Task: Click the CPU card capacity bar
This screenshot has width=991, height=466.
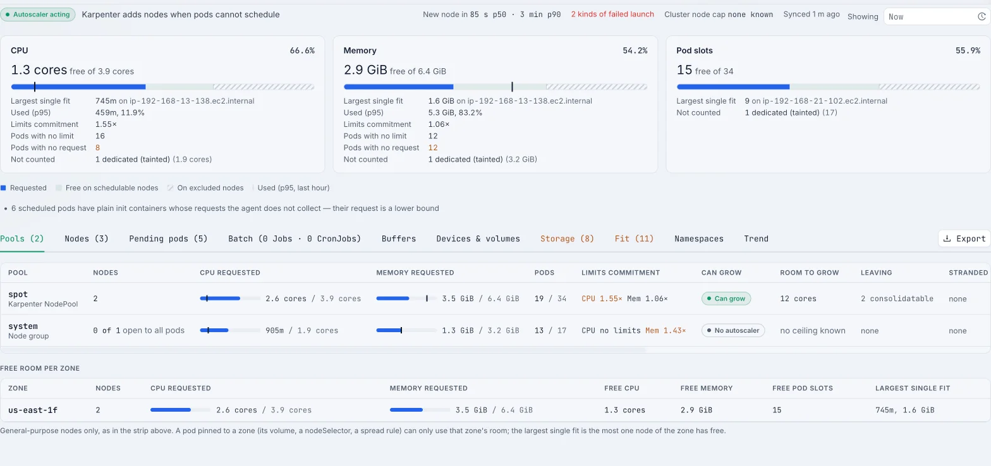Action: point(162,87)
